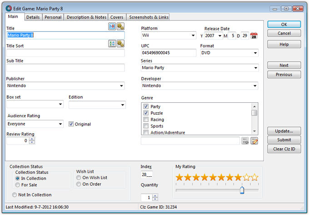This screenshot has width=309, height=215.
Task: Toggle the Party genre checkbox
Action: click(x=146, y=106)
